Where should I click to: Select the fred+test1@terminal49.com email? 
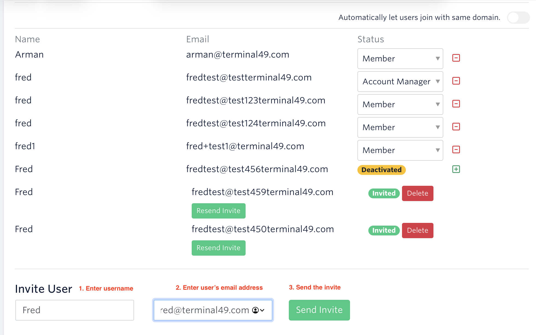tap(245, 146)
